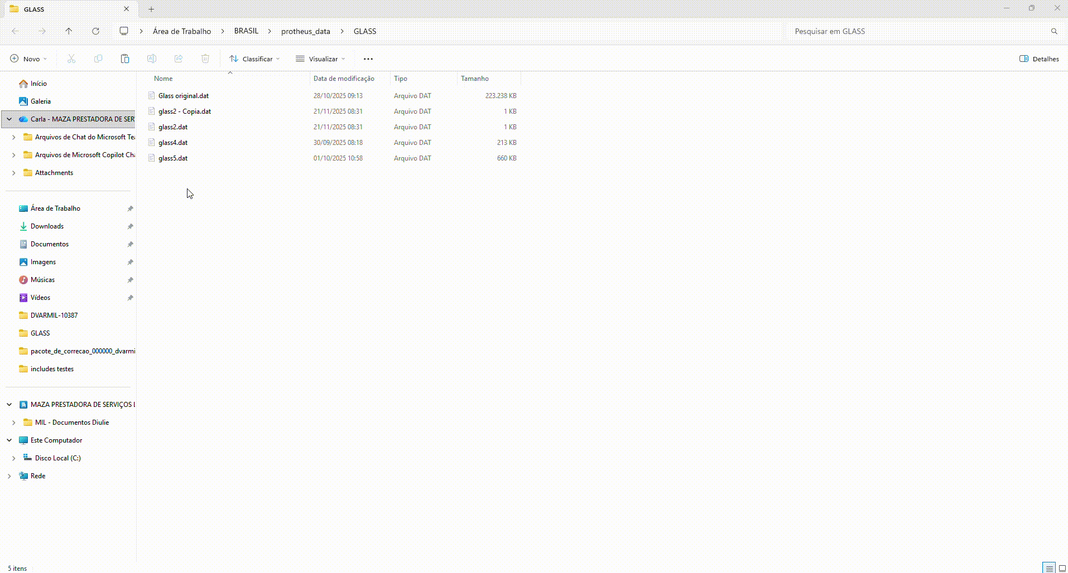Image resolution: width=1068 pixels, height=573 pixels.
Task: Click the Copy icon in toolbar
Action: click(98, 59)
